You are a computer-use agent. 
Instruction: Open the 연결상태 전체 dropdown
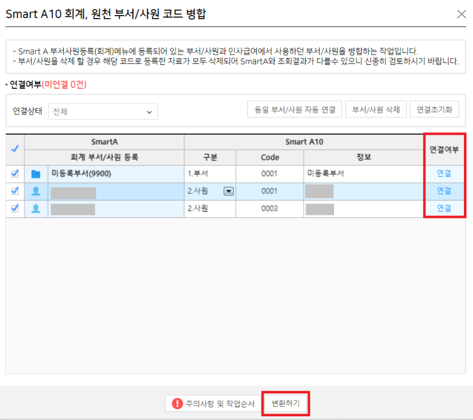(103, 112)
